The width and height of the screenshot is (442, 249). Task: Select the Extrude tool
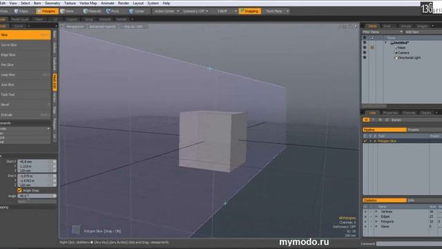[x=25, y=115]
